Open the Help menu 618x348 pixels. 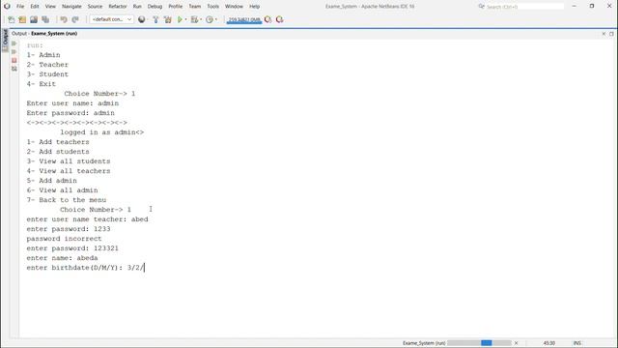pyautogui.click(x=255, y=7)
